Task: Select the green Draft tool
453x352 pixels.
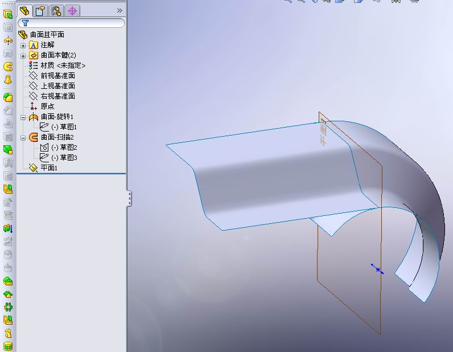Action: point(8,150)
